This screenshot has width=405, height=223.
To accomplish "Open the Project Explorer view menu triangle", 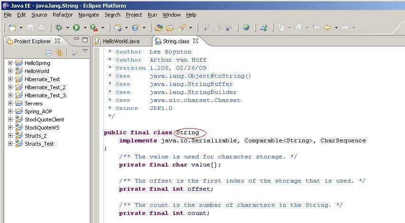I will 85,51.
